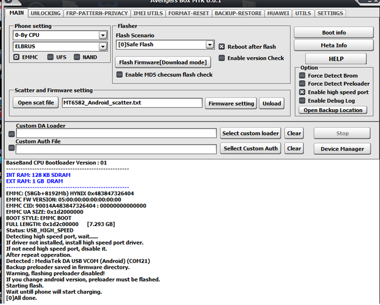The height and width of the screenshot is (305, 380).
Task: Open the Flash Scenario Safe Flash dropdown
Action: [x=210, y=45]
